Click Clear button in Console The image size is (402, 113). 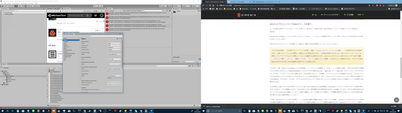click(107, 11)
